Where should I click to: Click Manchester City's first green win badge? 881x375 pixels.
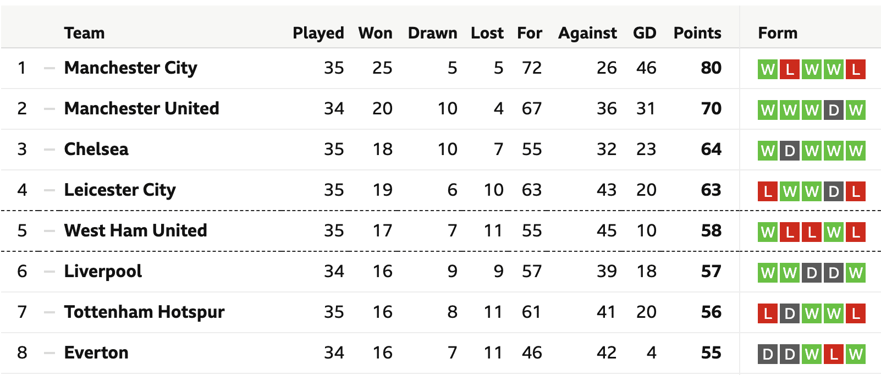coord(767,69)
